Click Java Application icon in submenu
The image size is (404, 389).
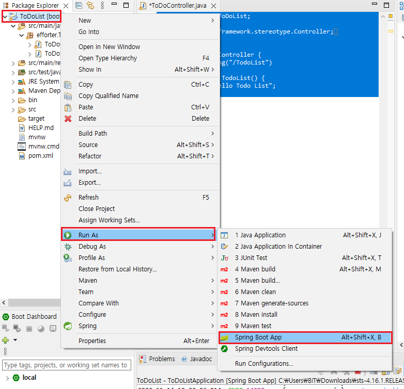pyautogui.click(x=224, y=235)
